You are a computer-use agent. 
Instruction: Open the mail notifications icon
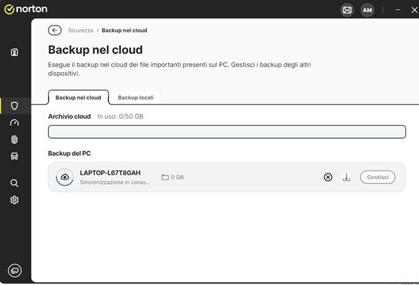click(x=347, y=10)
